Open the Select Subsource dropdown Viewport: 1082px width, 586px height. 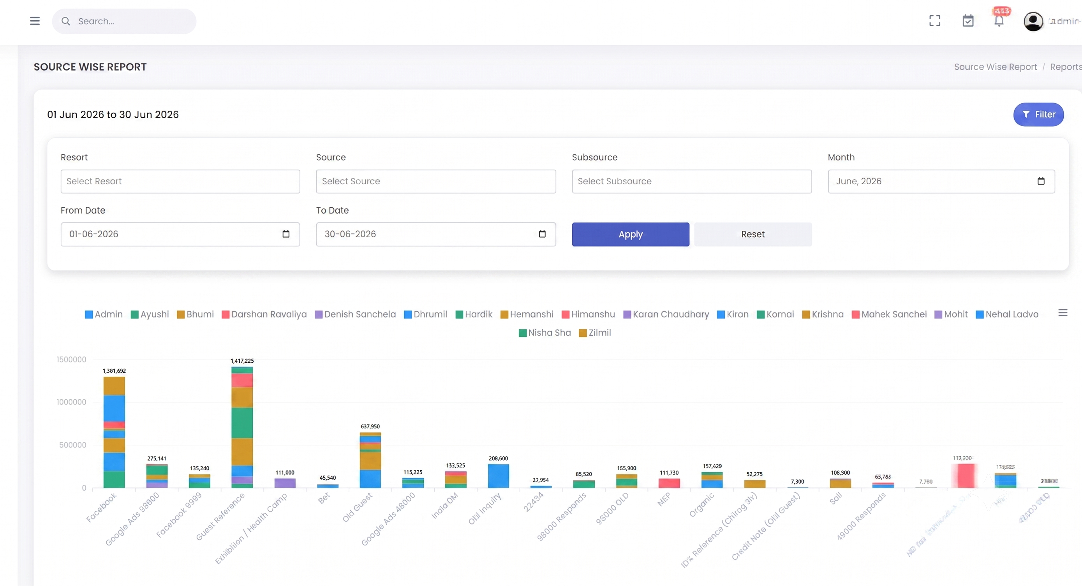[692, 182]
